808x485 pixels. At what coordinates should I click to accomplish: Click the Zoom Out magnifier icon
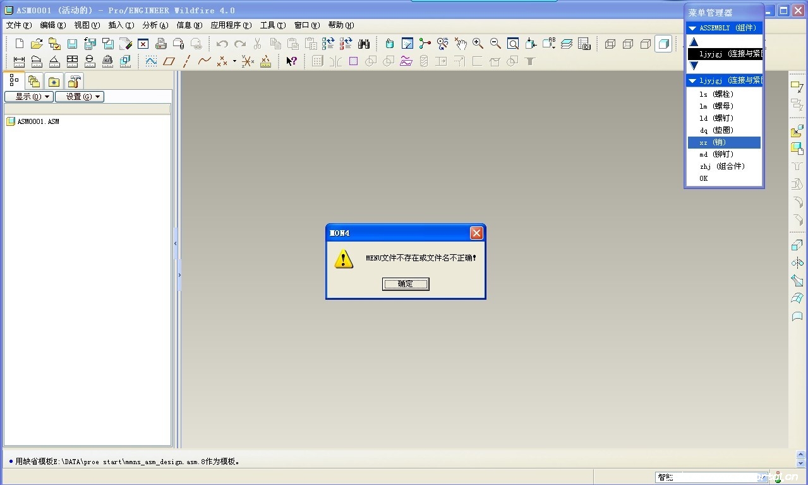[495, 44]
